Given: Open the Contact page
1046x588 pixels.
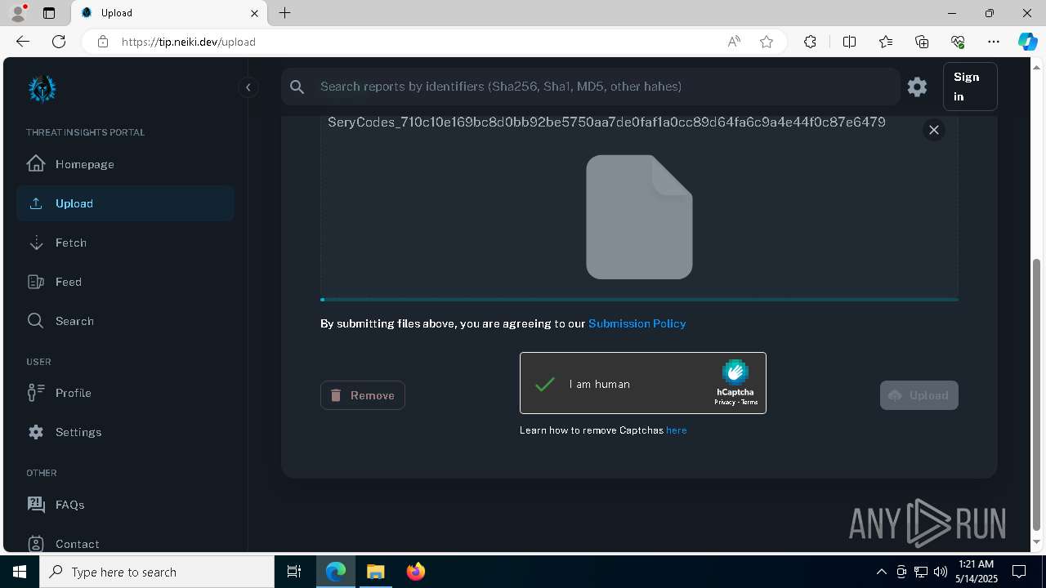Looking at the screenshot, I should (x=125, y=543).
